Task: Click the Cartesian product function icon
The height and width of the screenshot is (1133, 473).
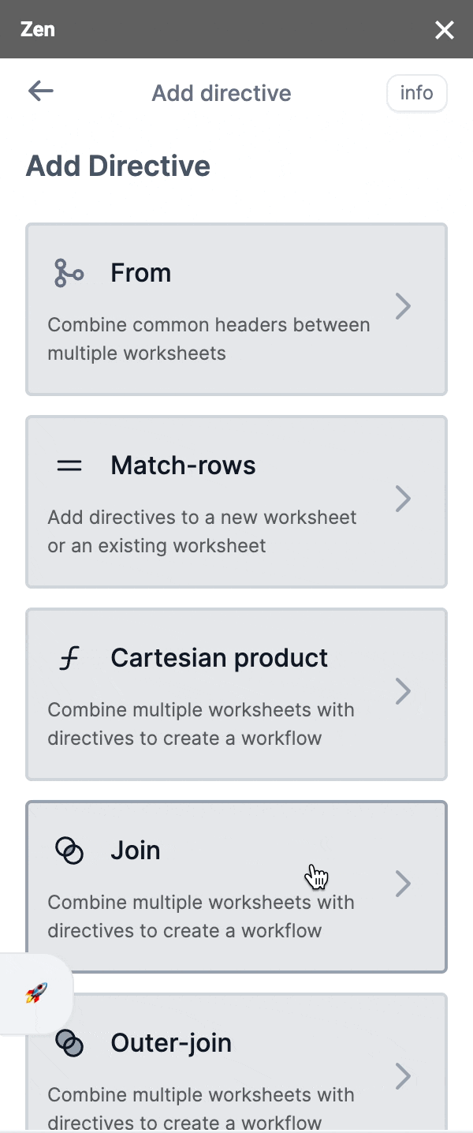Action: point(69,658)
